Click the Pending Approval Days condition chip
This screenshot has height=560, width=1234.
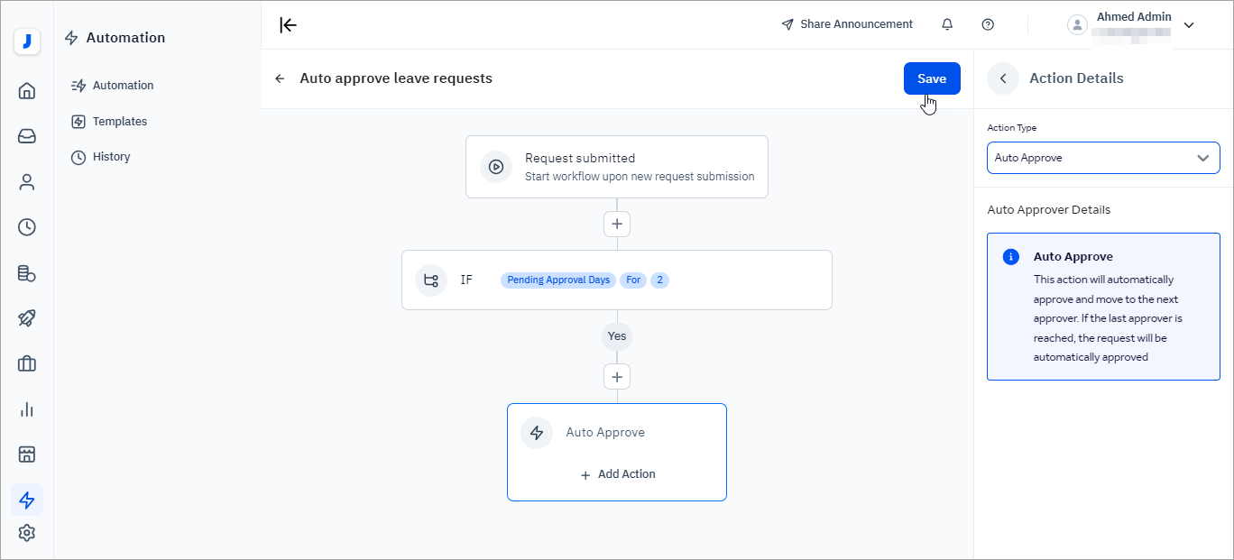click(x=557, y=280)
